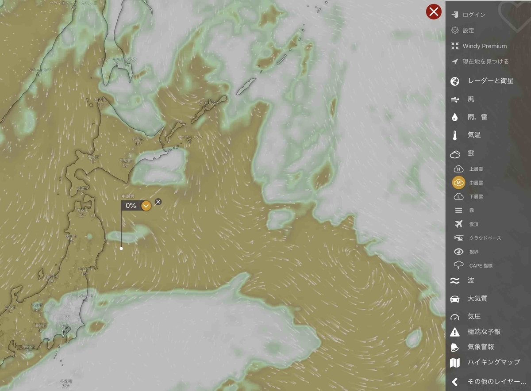
Task: Open the 気圧 pressure gauge icon
Action: pos(454,317)
